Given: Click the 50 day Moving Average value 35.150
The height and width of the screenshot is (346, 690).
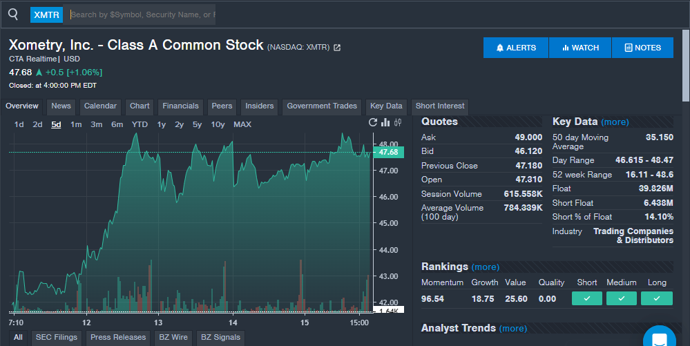Looking at the screenshot, I should click(659, 137).
